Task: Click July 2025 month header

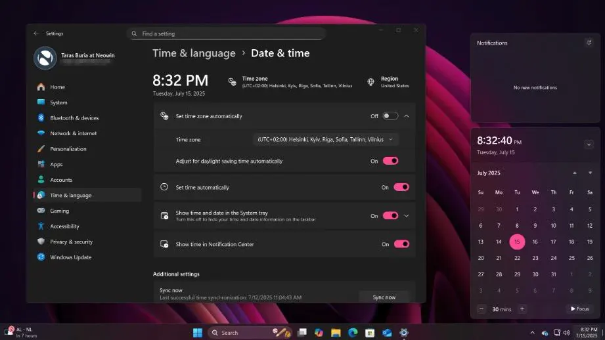Action: pyautogui.click(x=489, y=173)
